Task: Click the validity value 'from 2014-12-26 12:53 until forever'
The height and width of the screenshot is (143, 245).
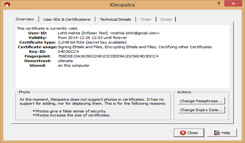Action: [x=92, y=38]
